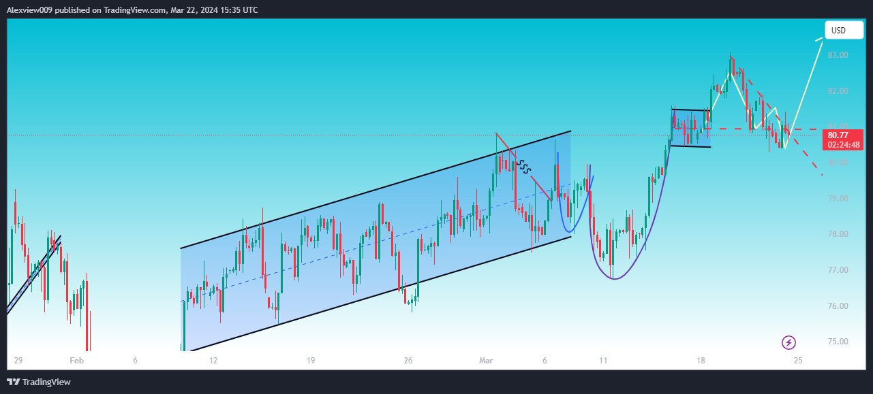Click the 83.00 price axis label
Image resolution: width=873 pixels, height=394 pixels.
[838, 55]
